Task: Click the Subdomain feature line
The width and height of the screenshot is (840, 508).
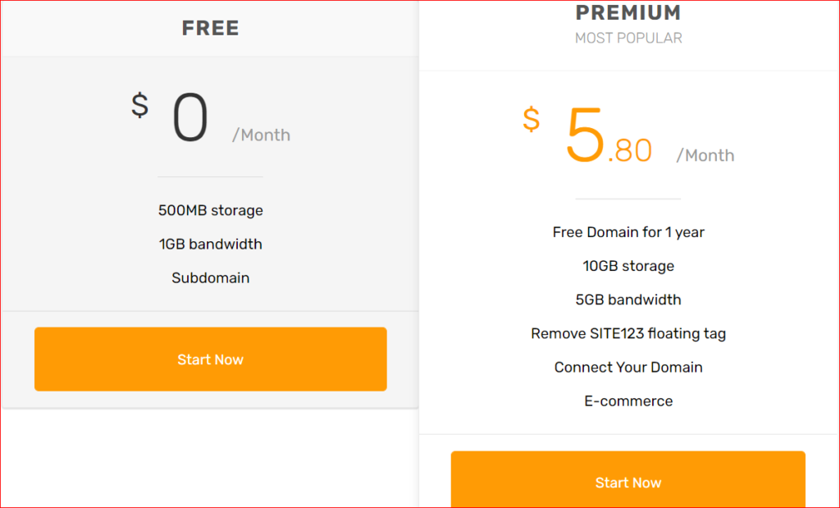Action: coord(210,277)
